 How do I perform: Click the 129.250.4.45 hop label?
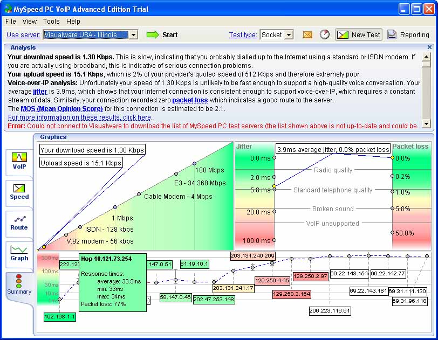pyautogui.click(x=272, y=280)
